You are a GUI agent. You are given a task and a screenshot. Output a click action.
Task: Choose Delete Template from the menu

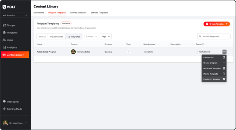214,74
